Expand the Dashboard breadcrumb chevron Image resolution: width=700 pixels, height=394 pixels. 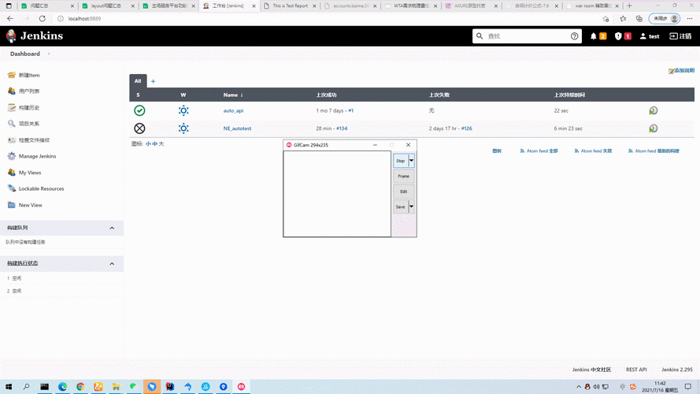[x=49, y=54]
